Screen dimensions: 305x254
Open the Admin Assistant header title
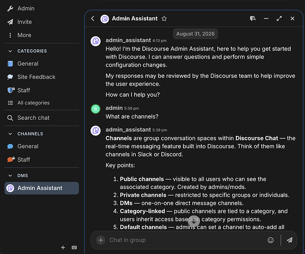click(135, 18)
